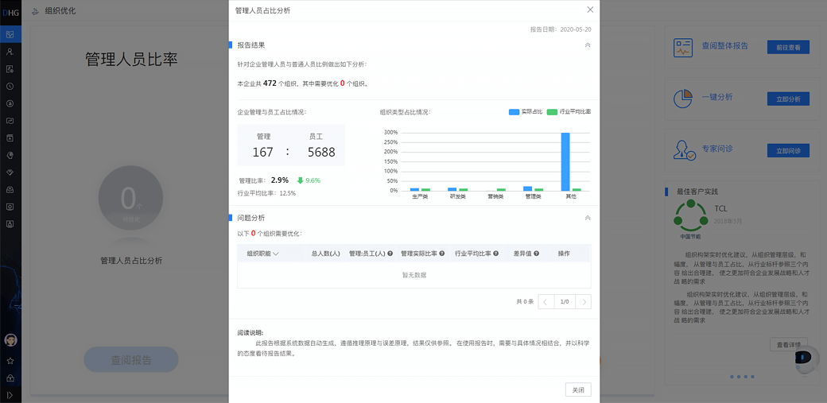Click the tall blue 其他 bar in chart
This screenshot has width=827, height=403.
[565, 161]
